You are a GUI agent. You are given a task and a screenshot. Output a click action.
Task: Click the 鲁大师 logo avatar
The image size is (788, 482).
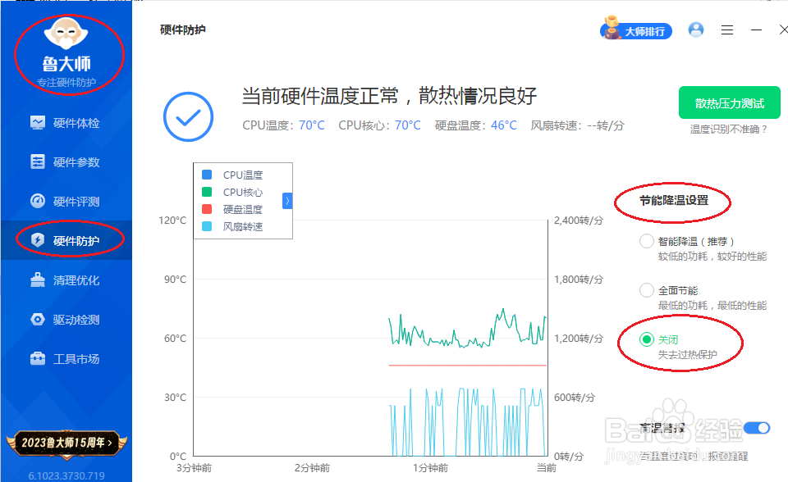[x=66, y=34]
